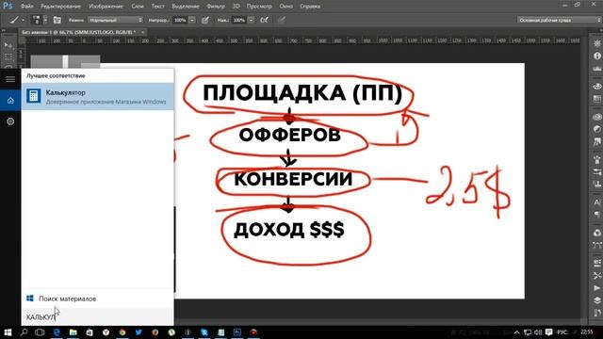Click the search box containing КАЛЬКУЛ
The width and height of the screenshot is (603, 339).
tap(98, 317)
